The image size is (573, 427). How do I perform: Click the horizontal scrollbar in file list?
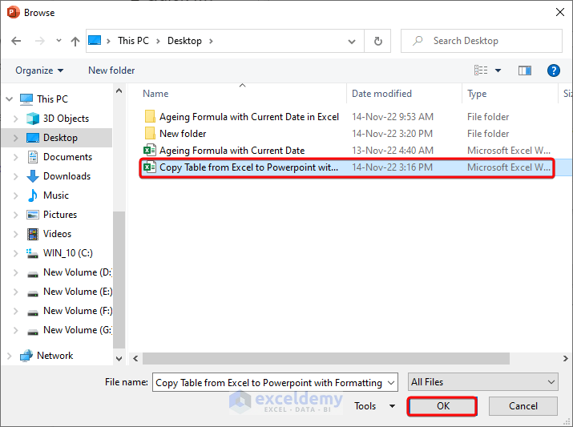point(326,358)
